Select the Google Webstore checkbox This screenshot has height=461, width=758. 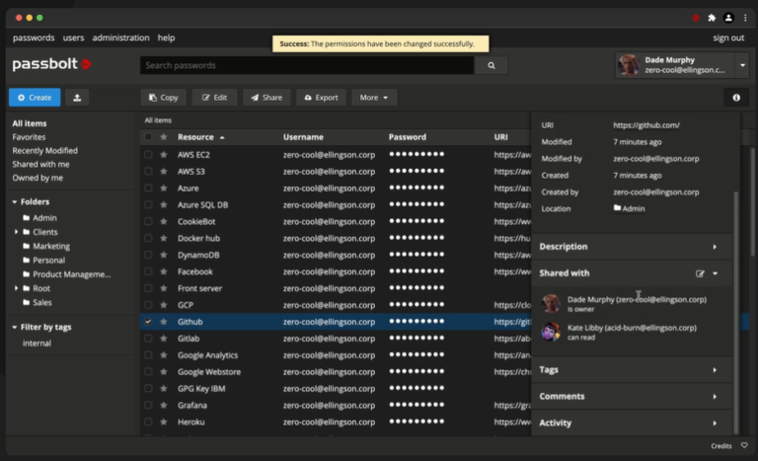tap(148, 372)
